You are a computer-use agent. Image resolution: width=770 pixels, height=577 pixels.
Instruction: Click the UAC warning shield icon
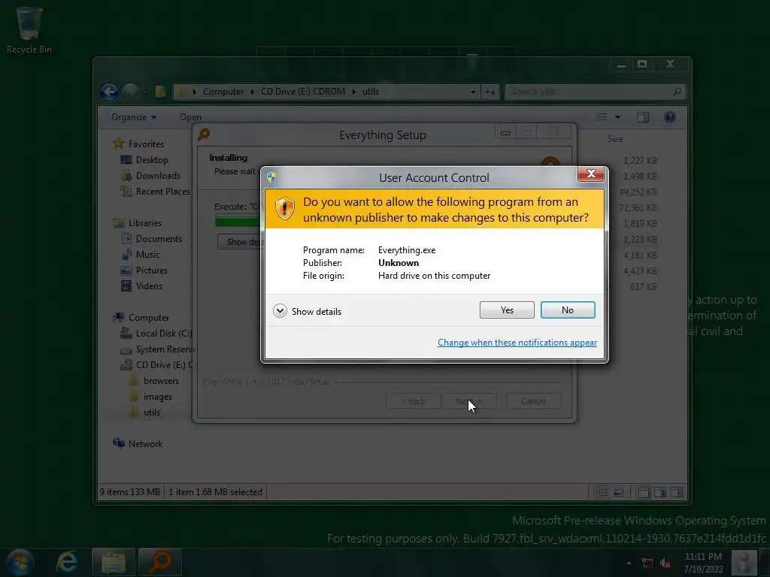pyautogui.click(x=284, y=209)
